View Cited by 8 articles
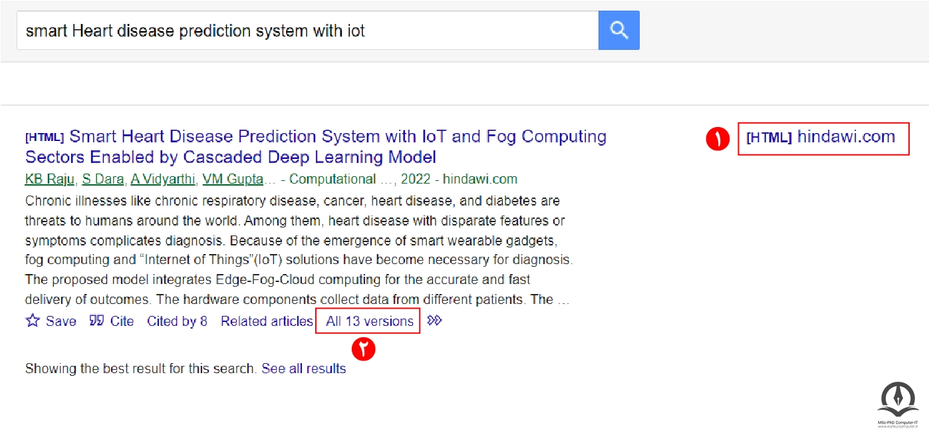 pyautogui.click(x=177, y=321)
